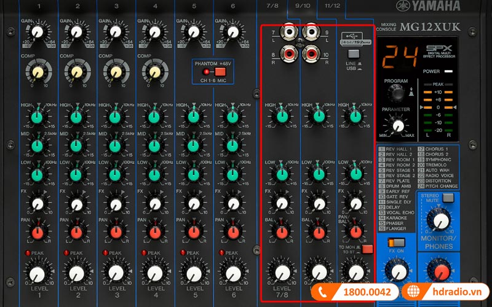492x307 pixels.
Task: Click the SPX digital effect processor logo
Action: [x=438, y=51]
